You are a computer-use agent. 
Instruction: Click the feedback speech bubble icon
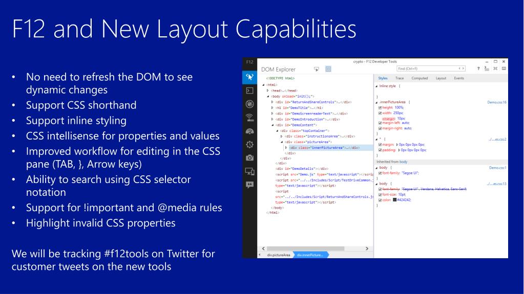pyautogui.click(x=249, y=185)
